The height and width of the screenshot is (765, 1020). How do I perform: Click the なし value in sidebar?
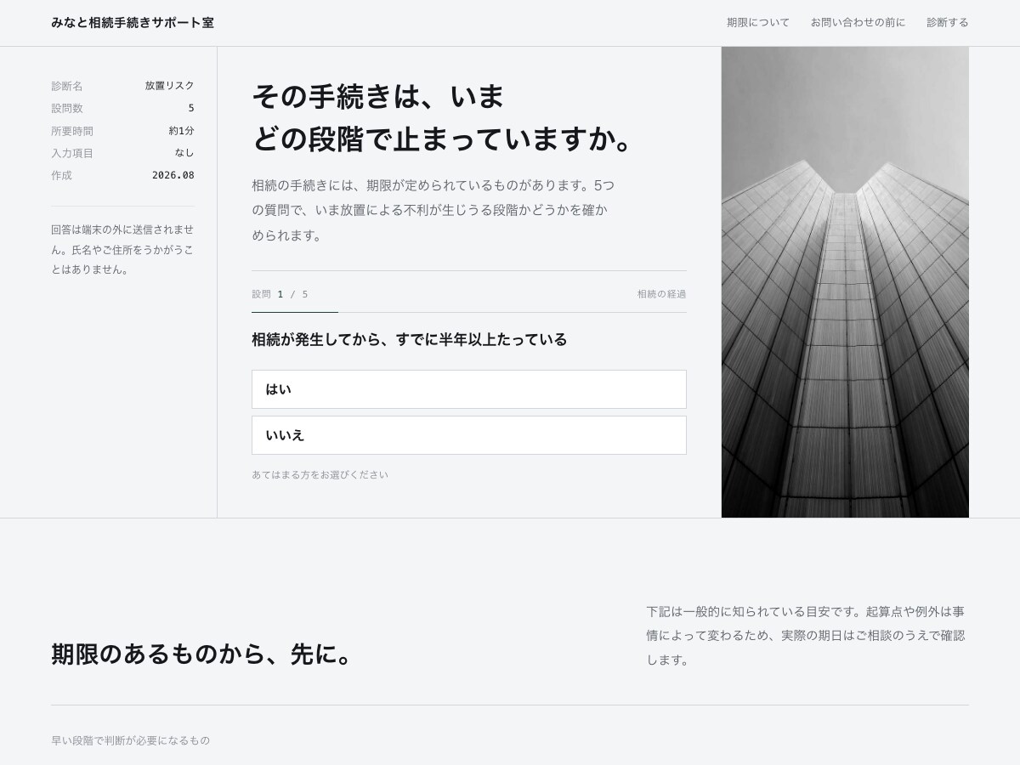[x=184, y=153]
